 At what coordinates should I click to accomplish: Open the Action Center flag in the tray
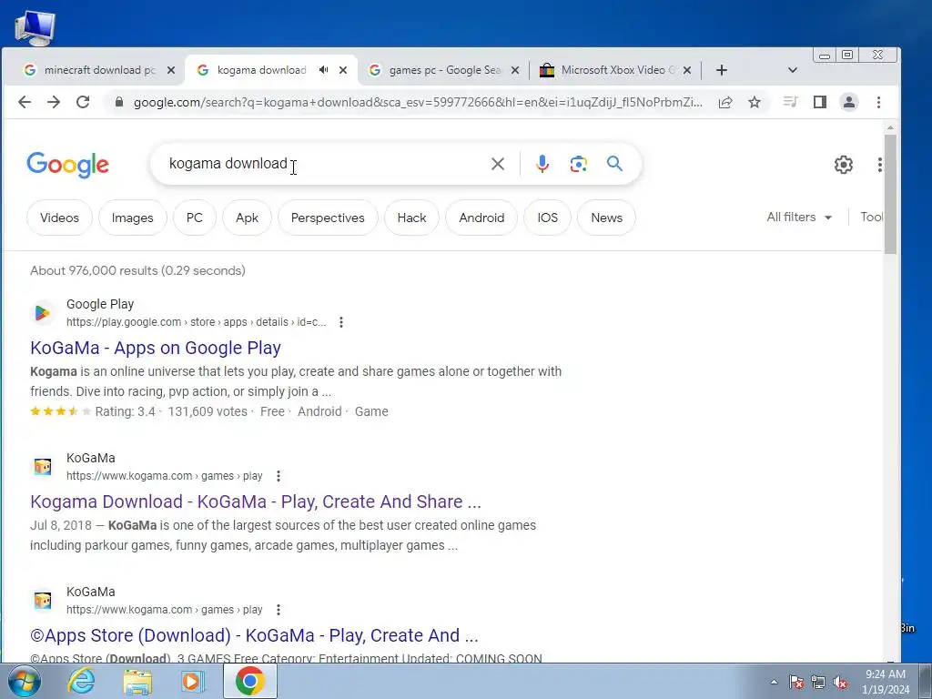pyautogui.click(x=796, y=683)
